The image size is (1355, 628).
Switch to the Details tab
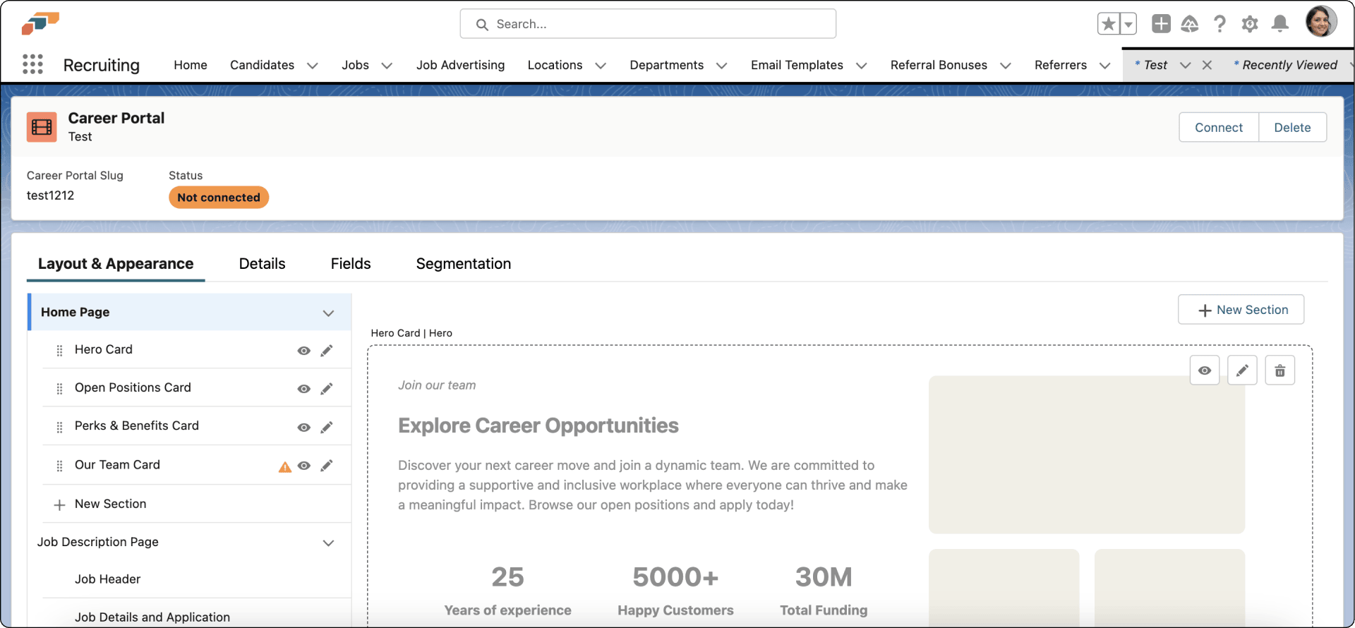tap(262, 264)
